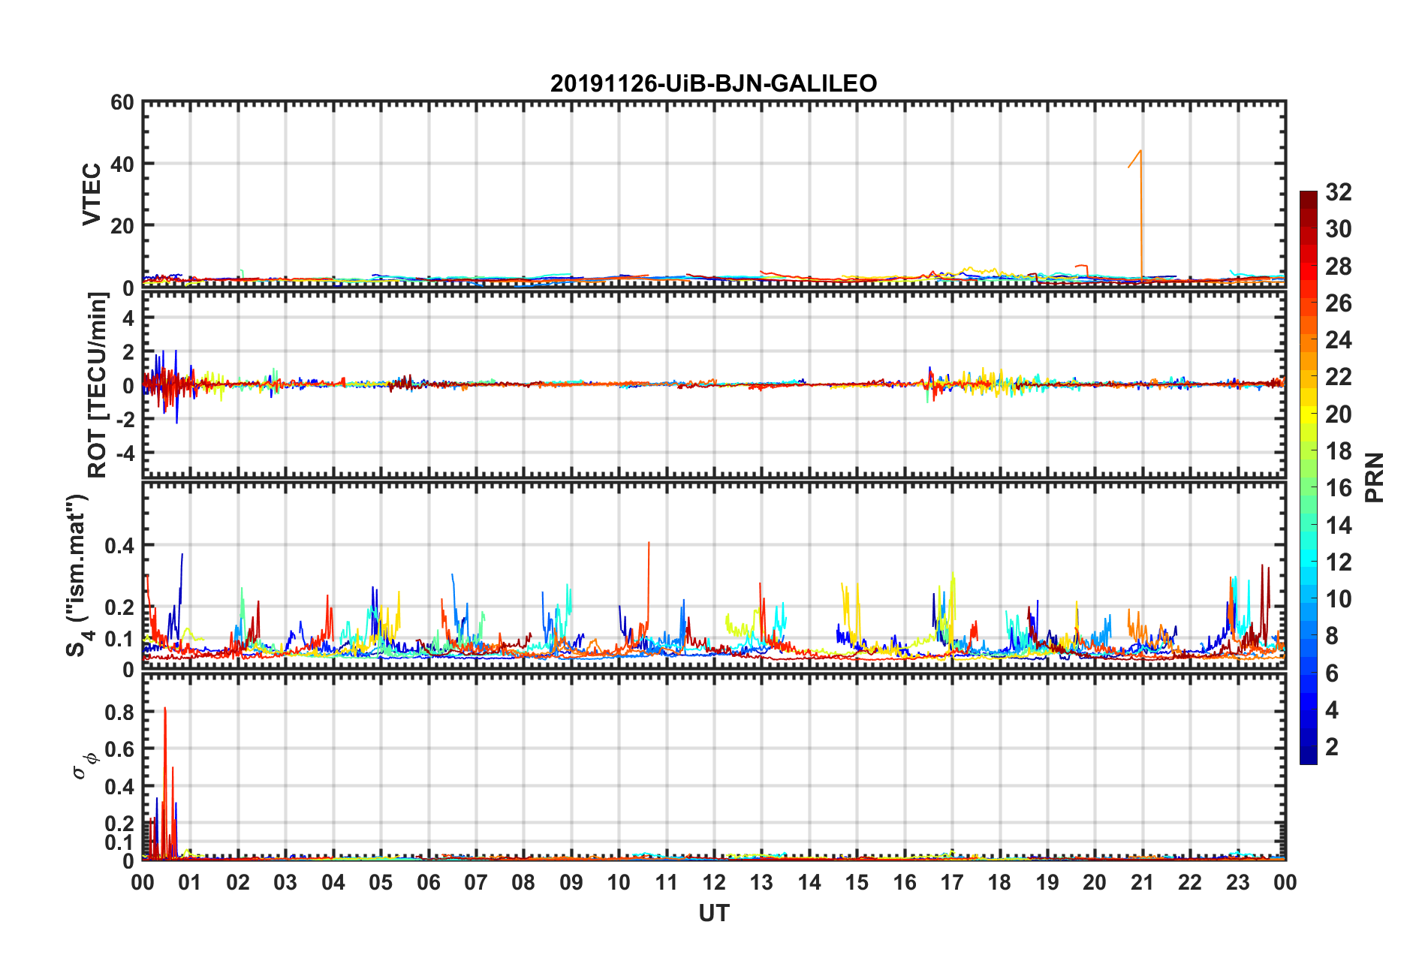Viewport: 1428px width, 955px height.
Task: Click the x-axis tick label 12
Action: pos(714,882)
